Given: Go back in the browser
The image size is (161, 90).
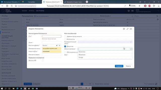Looking at the screenshot, I should (x=3, y=6).
